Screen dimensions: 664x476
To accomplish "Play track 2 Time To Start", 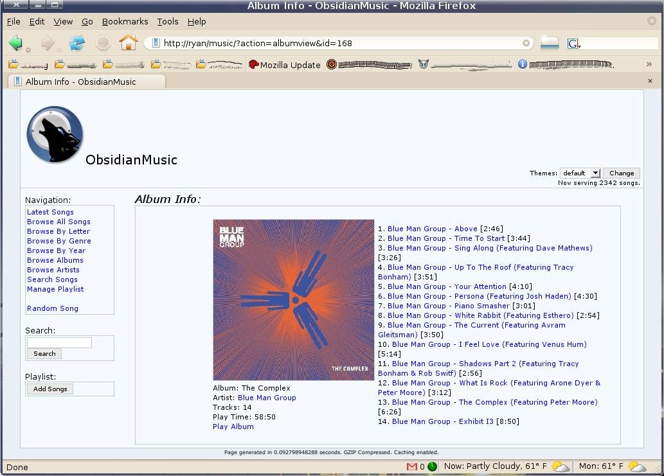I will tap(446, 238).
